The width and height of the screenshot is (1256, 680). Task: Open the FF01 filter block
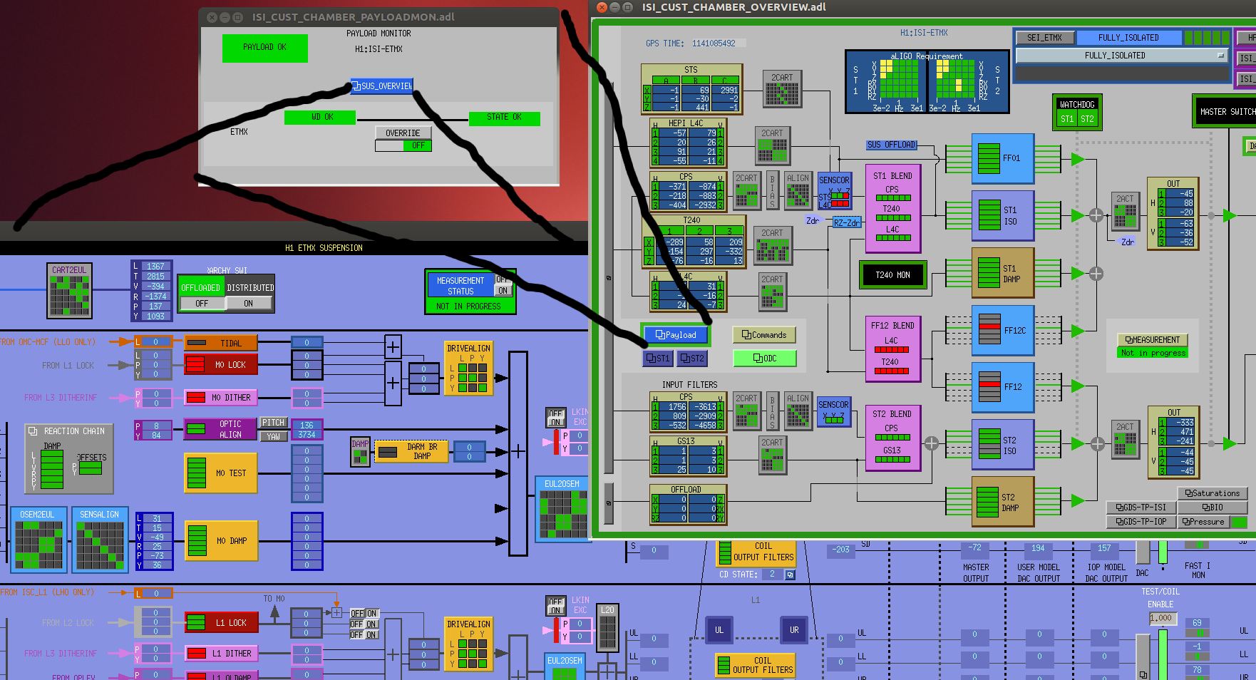click(1003, 158)
